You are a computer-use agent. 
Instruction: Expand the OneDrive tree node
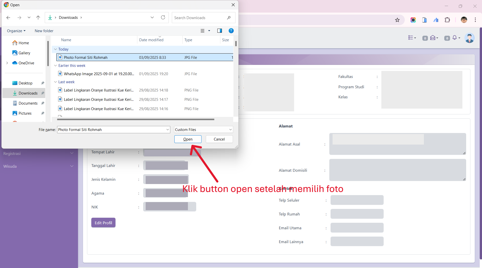pos(7,63)
